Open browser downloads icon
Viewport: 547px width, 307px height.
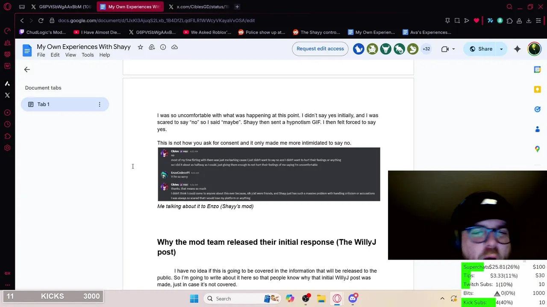coord(529,20)
